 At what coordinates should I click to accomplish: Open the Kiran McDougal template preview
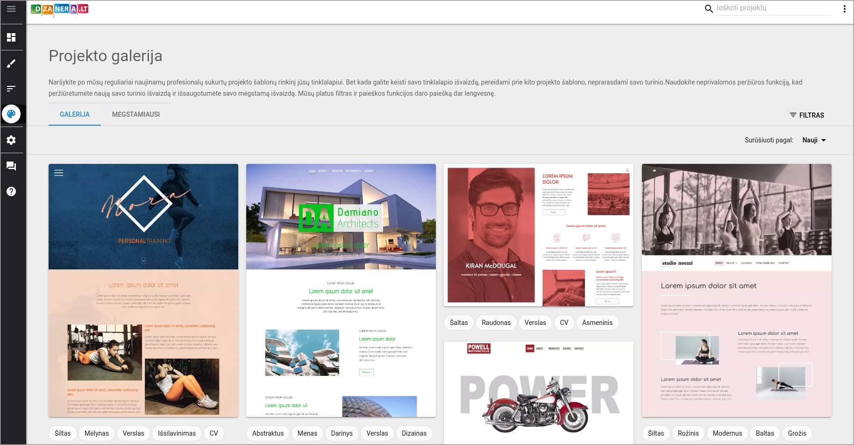click(539, 235)
